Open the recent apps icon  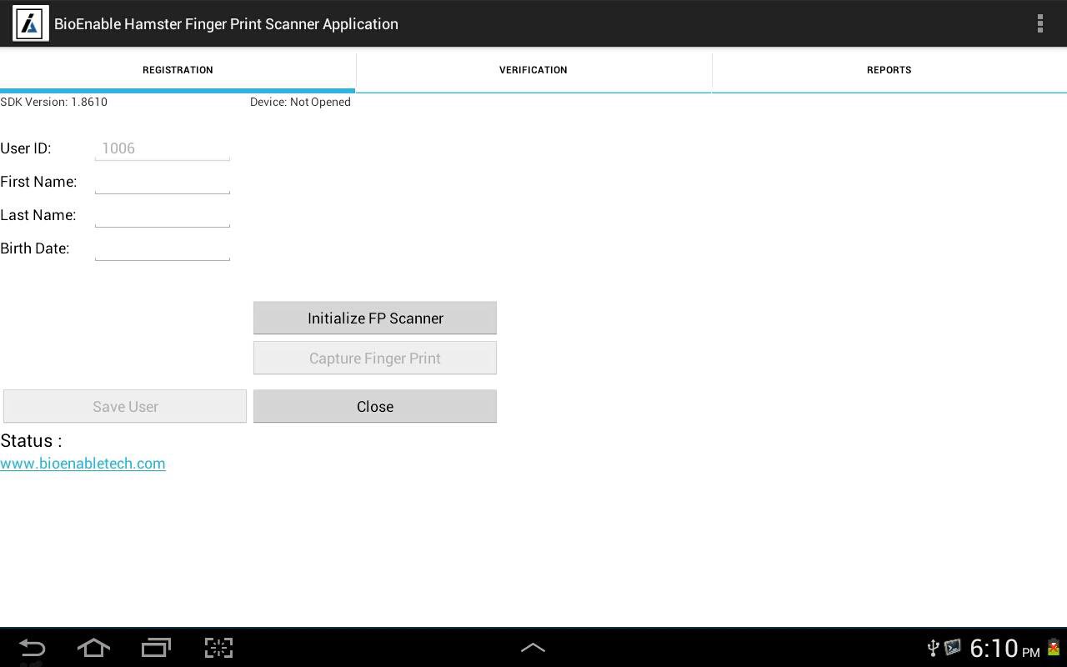coord(156,648)
